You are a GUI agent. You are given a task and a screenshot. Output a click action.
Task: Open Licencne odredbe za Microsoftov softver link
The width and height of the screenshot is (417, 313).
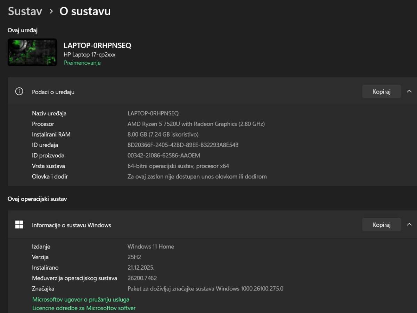(84, 308)
